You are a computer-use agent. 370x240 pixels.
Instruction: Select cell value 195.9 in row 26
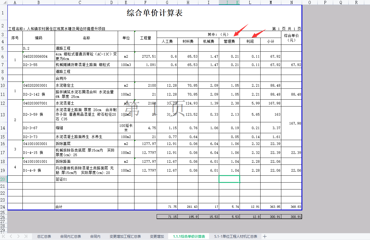(x=188, y=217)
